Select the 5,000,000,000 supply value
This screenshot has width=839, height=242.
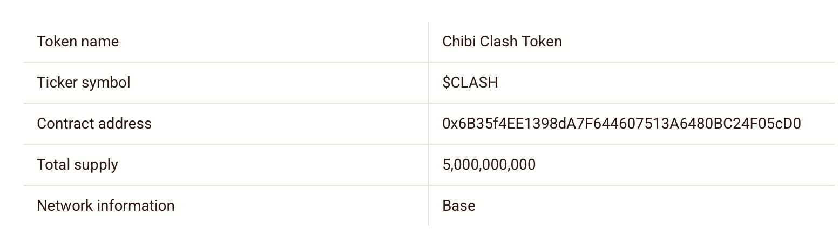pyautogui.click(x=489, y=165)
